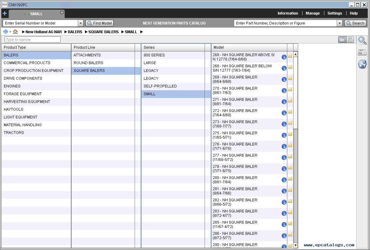Open the news newspaper sidebar icon
The height and width of the screenshot is (250, 370).
[x=362, y=52]
